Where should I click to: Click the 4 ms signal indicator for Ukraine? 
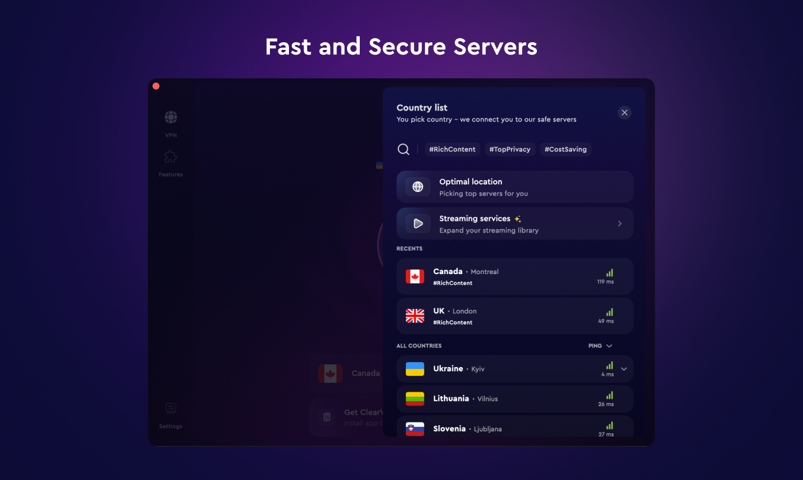pyautogui.click(x=608, y=369)
